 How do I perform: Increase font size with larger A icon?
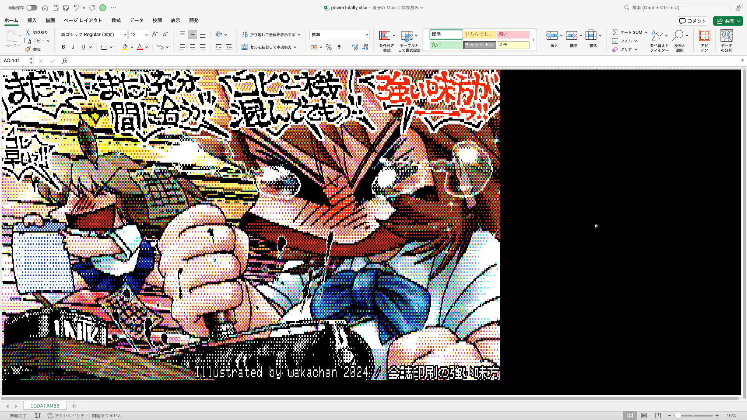(x=155, y=35)
